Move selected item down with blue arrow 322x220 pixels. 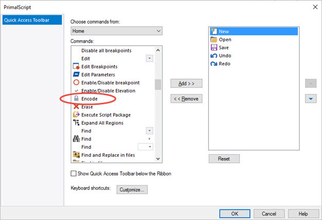(311, 99)
